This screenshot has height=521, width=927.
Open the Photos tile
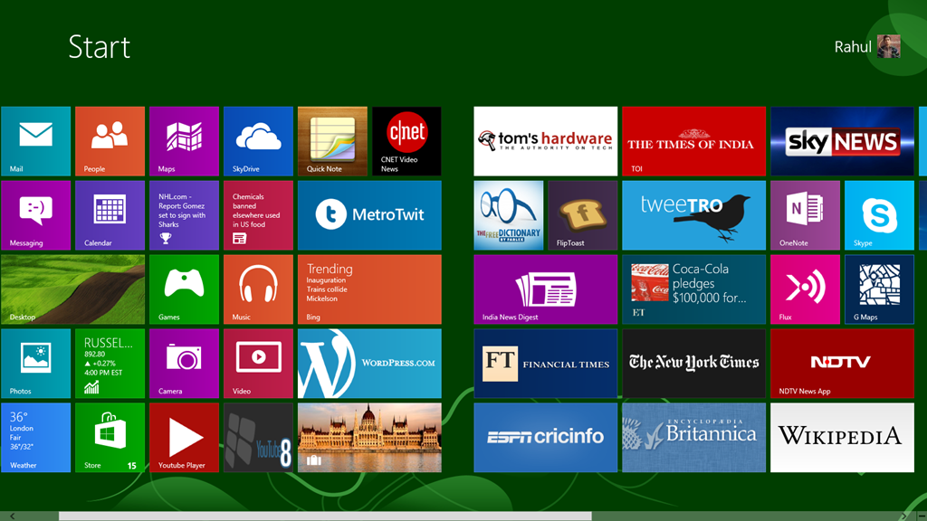pos(35,364)
